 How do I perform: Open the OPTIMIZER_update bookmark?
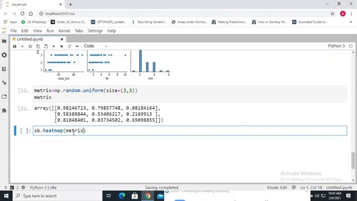tap(108, 22)
